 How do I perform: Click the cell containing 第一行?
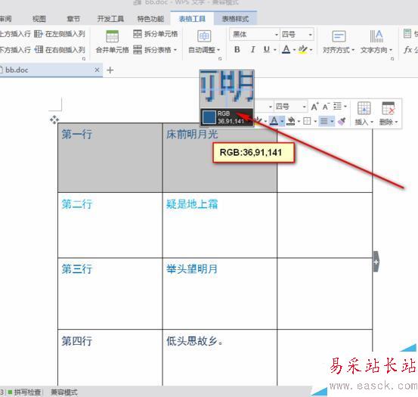pyautogui.click(x=110, y=157)
